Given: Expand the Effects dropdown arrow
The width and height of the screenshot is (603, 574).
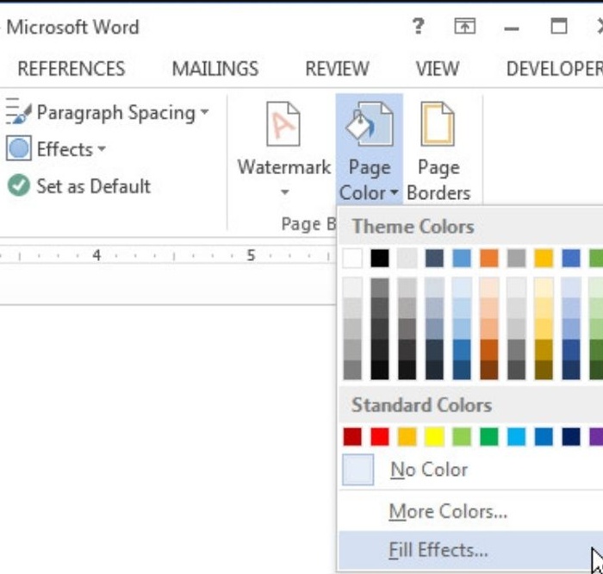Looking at the screenshot, I should tap(102, 148).
